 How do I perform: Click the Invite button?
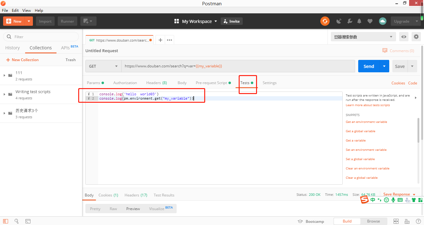click(232, 21)
